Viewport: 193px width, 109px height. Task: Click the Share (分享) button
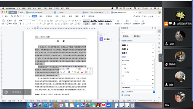point(150,16)
